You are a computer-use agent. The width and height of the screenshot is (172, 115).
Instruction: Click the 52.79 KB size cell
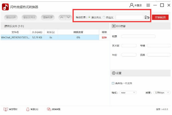tap(37, 38)
